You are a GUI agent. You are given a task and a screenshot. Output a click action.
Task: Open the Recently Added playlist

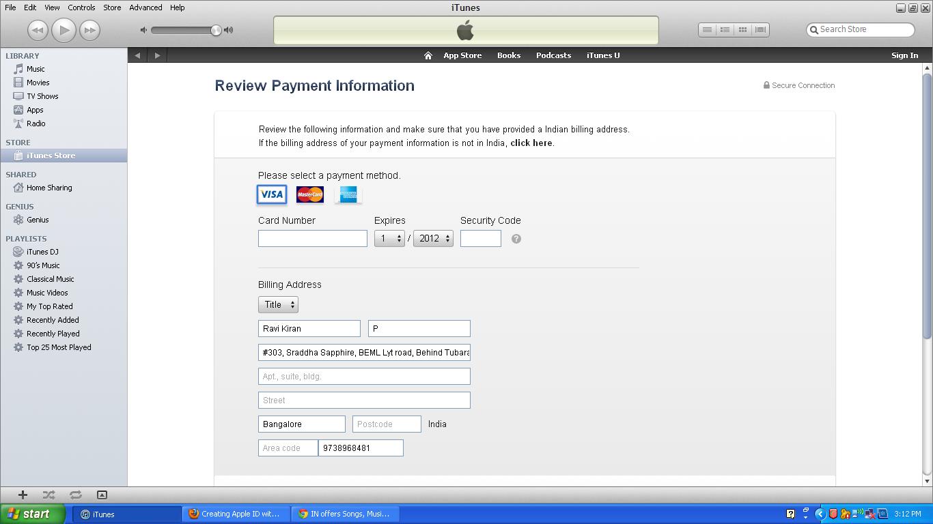pyautogui.click(x=53, y=320)
